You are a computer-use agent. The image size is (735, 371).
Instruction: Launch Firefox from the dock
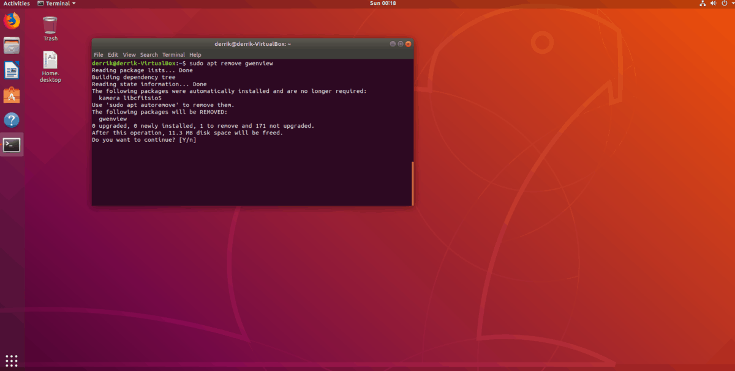(12, 20)
